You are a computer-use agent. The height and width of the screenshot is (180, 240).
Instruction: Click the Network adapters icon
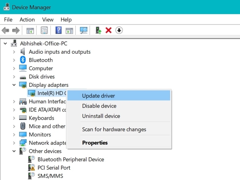point(23,143)
